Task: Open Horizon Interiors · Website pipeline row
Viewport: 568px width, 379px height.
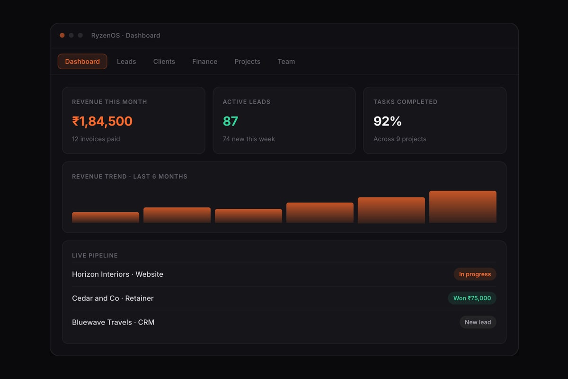Action: (284, 274)
